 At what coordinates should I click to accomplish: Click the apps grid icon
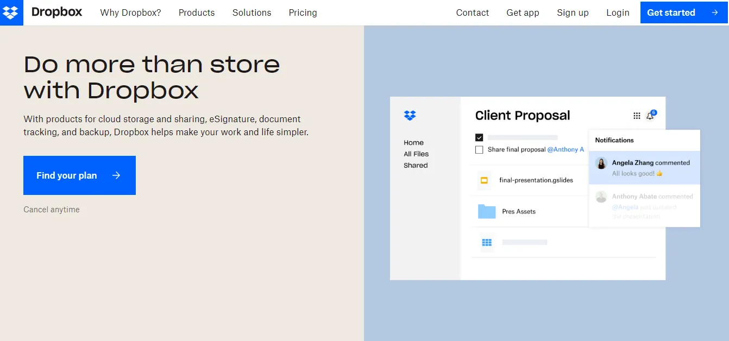637,116
